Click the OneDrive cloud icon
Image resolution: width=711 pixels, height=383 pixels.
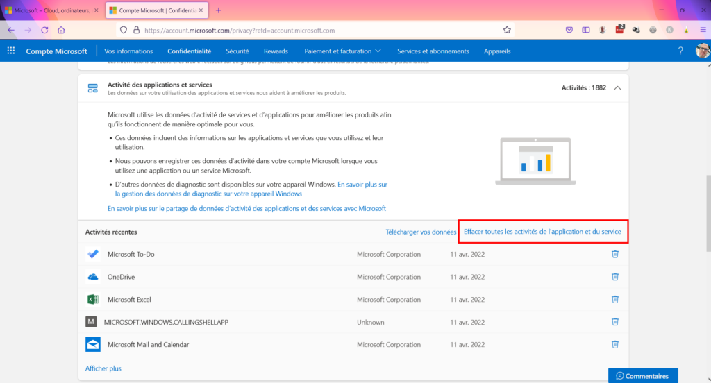pyautogui.click(x=93, y=276)
